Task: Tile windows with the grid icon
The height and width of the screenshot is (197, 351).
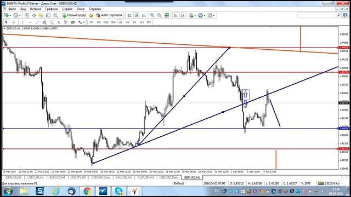Action: [167, 15]
